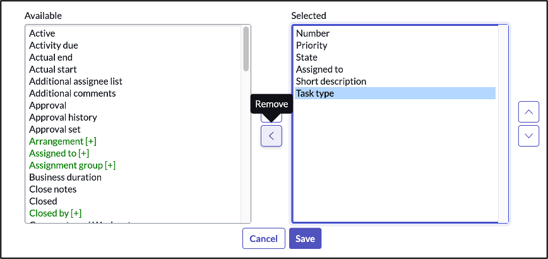Image resolution: width=548 pixels, height=259 pixels.
Task: Click the move up arrow button
Action: point(528,112)
